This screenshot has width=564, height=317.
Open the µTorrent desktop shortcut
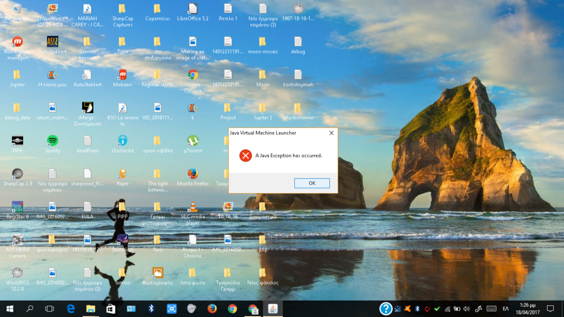coord(192,141)
